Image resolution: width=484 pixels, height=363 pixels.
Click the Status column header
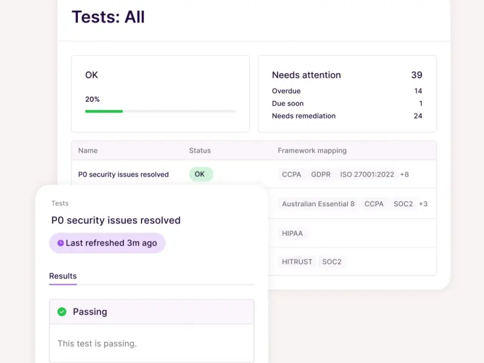(x=200, y=151)
